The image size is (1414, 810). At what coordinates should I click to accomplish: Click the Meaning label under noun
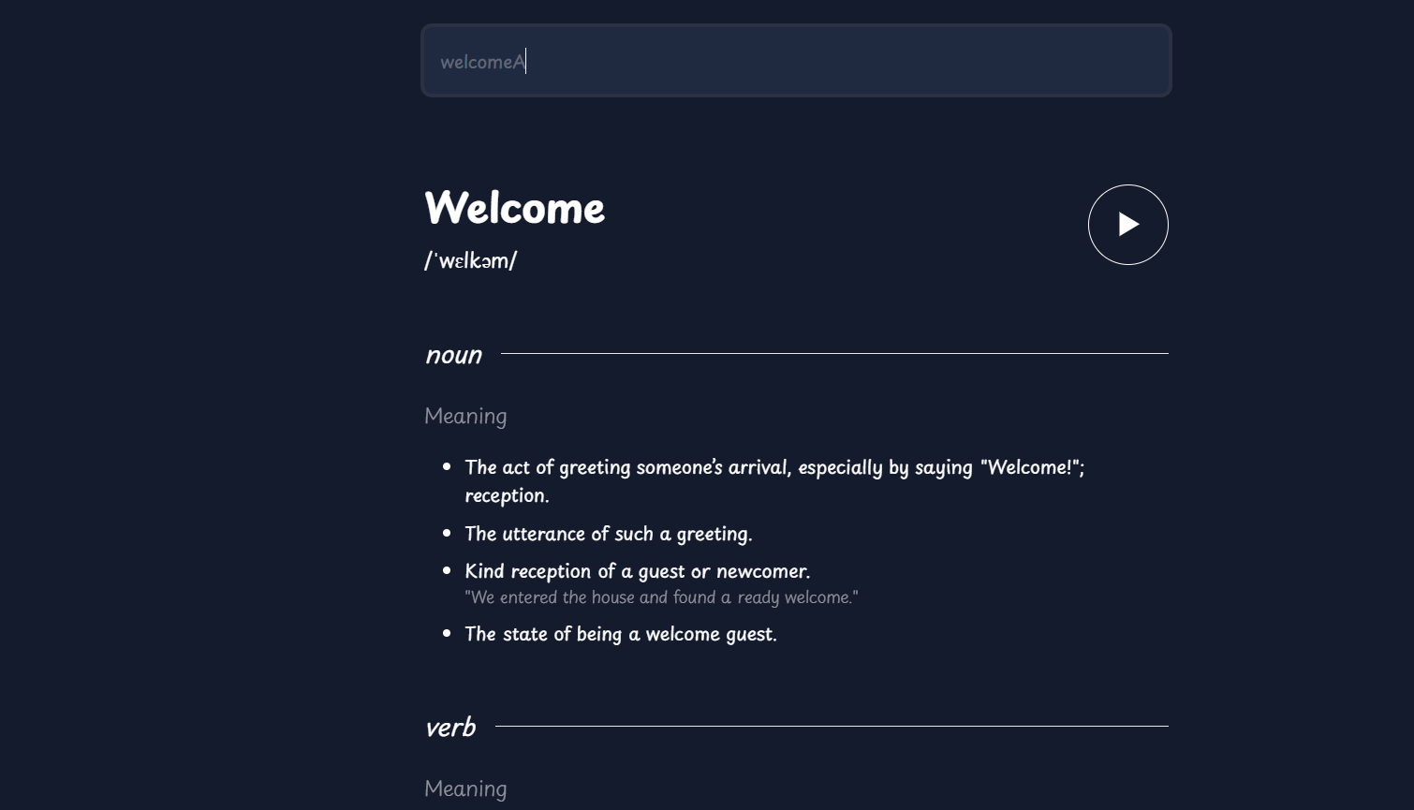point(465,416)
